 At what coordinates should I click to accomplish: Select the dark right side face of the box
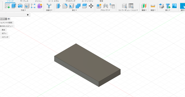tap(110, 78)
